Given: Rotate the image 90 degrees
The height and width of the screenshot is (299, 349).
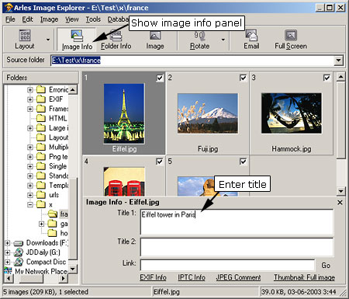Looking at the screenshot, I should pos(199,40).
